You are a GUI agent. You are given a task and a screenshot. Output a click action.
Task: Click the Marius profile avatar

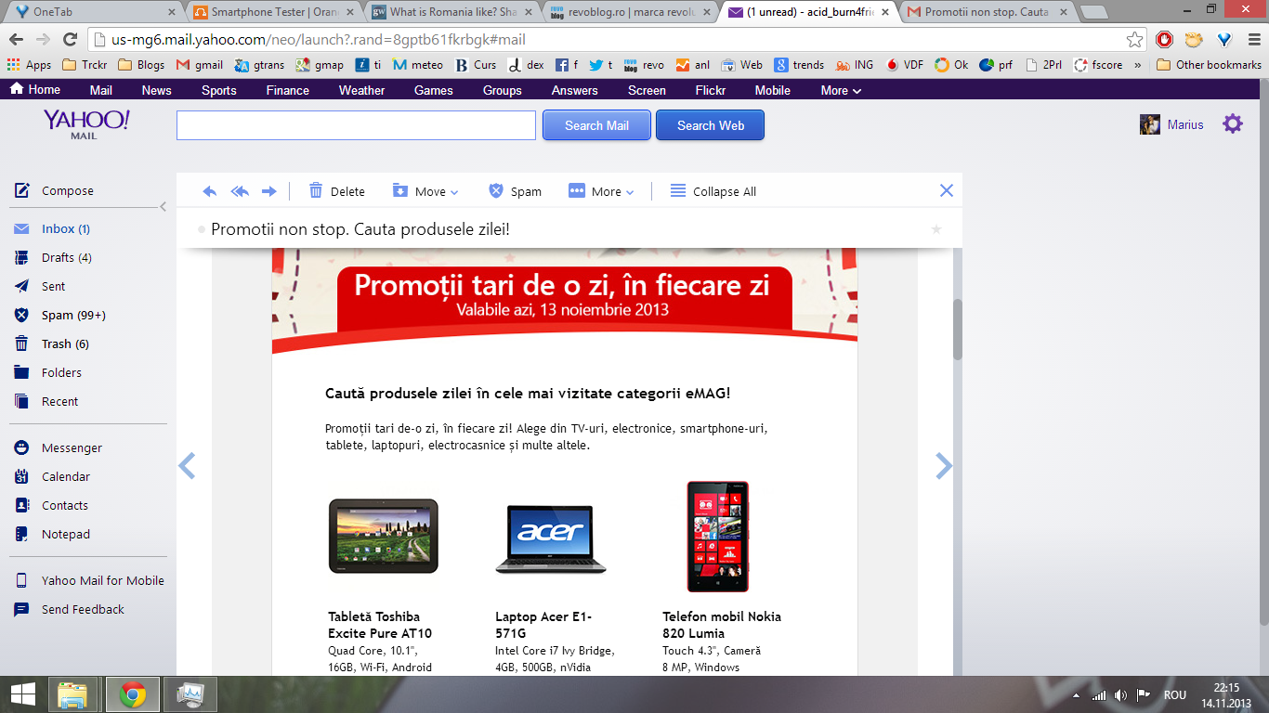point(1150,124)
